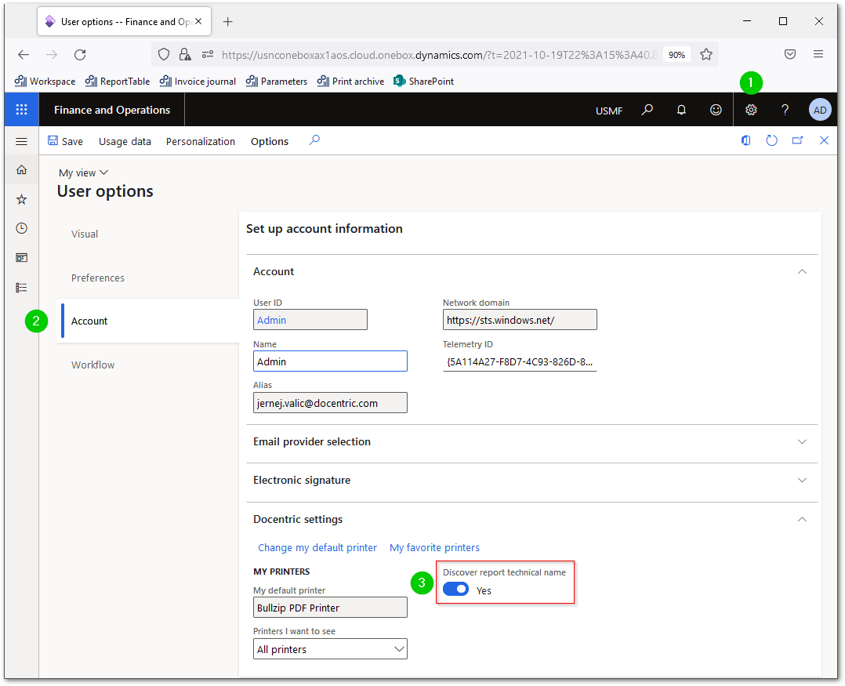Toggle Discover report technical name

pos(456,589)
